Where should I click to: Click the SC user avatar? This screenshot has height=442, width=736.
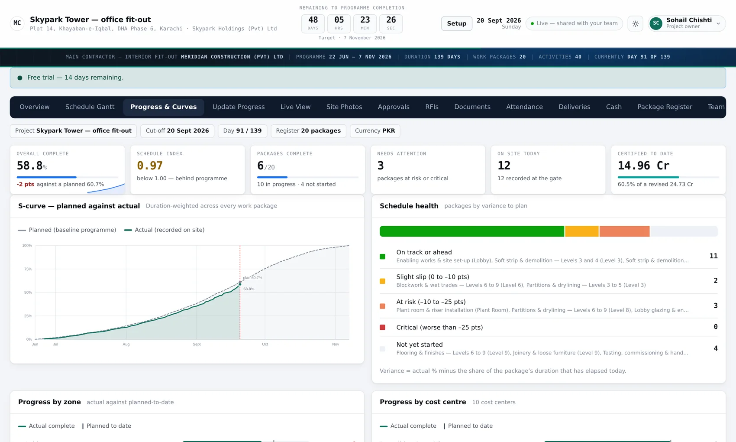[x=656, y=23]
